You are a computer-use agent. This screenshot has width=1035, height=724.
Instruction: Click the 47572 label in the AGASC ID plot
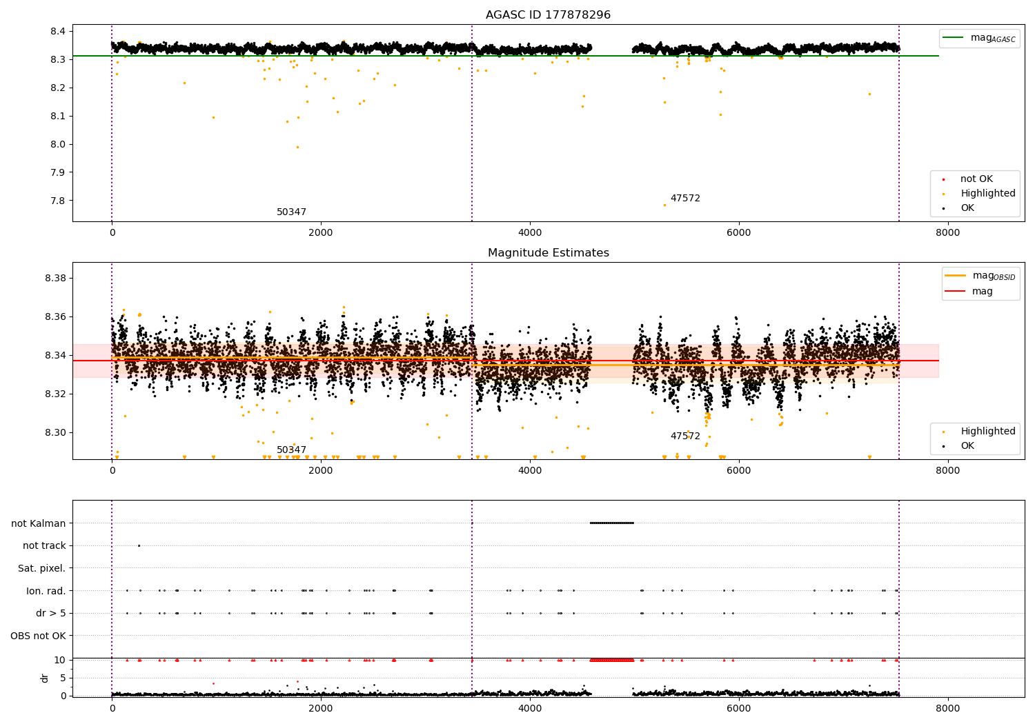coord(685,199)
